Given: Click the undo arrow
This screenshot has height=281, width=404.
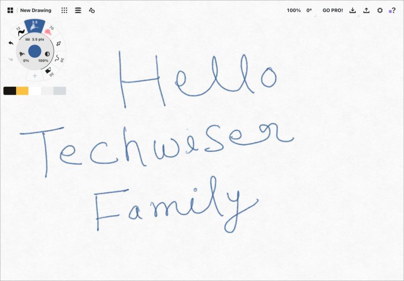Looking at the screenshot, I should (x=11, y=43).
